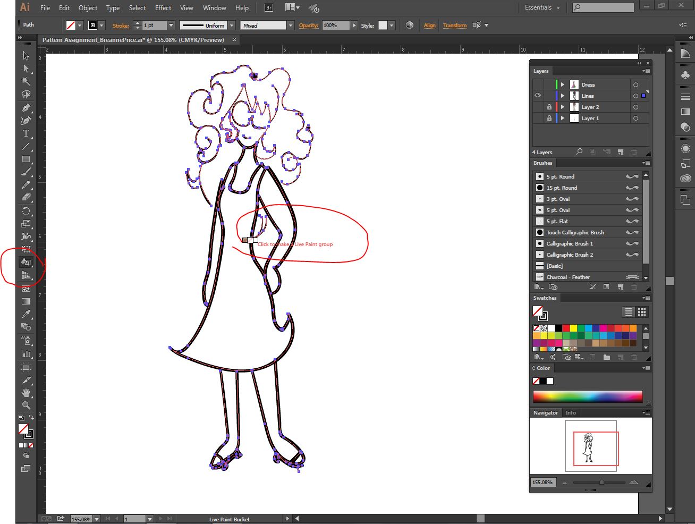The width and height of the screenshot is (695, 524).
Task: Click the Transform button in the control bar
Action: click(455, 25)
